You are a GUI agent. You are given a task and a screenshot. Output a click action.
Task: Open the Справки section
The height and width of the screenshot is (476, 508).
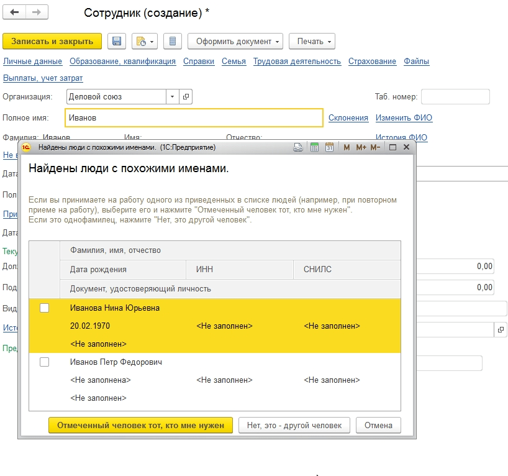click(199, 62)
